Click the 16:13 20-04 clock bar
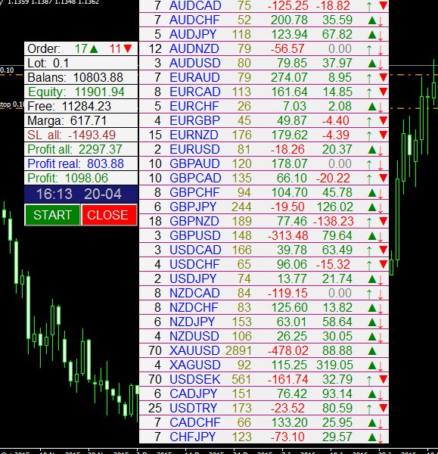The height and width of the screenshot is (454, 438). [x=81, y=194]
